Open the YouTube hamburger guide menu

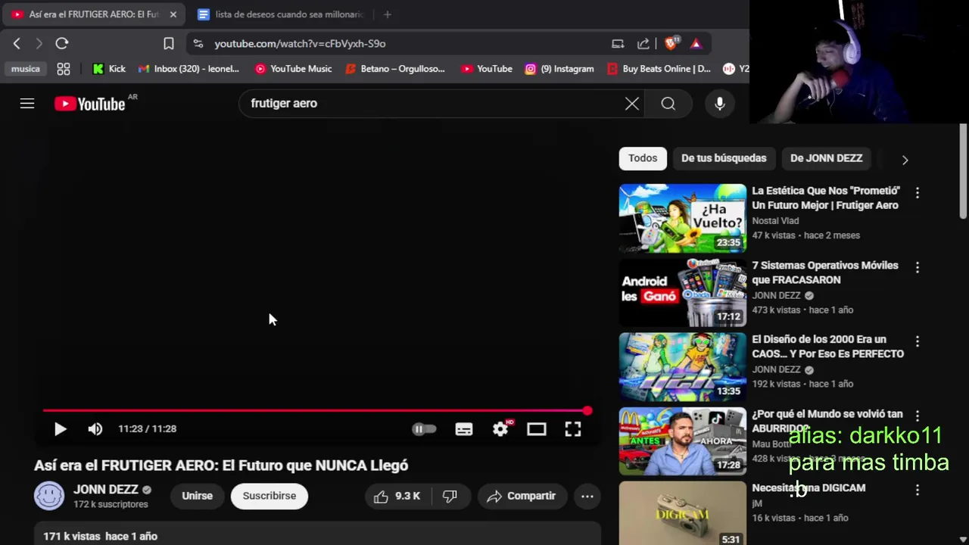(x=27, y=104)
